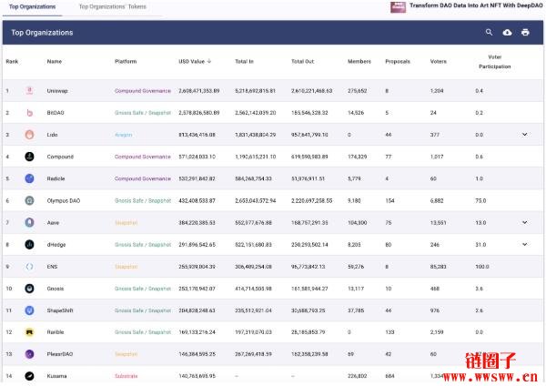
Task: Open Transform DAO Data Into Art NFT link
Action: [476, 5]
